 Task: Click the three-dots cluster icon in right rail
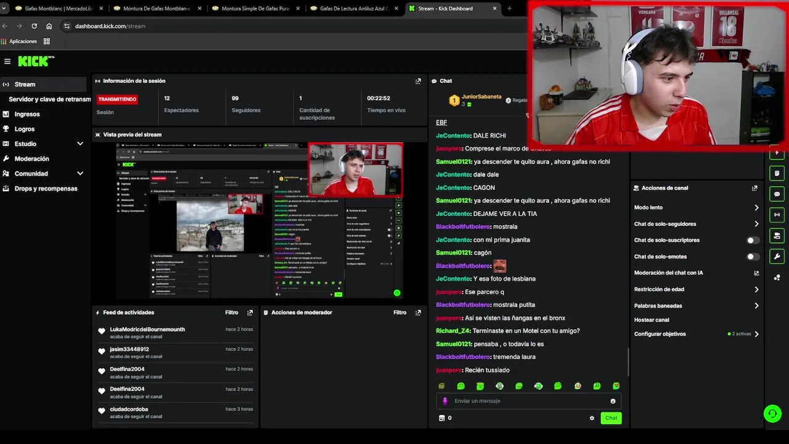[777, 277]
